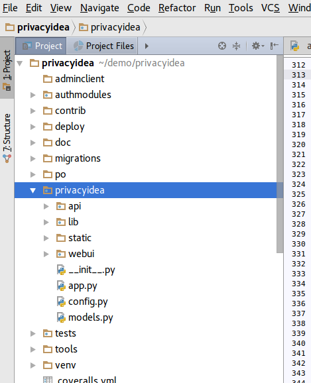
Task: Expand the webui package
Action: [46, 254]
